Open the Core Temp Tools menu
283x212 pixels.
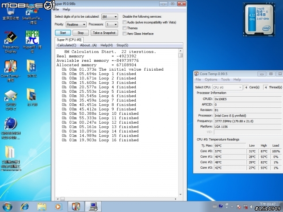click(225, 79)
